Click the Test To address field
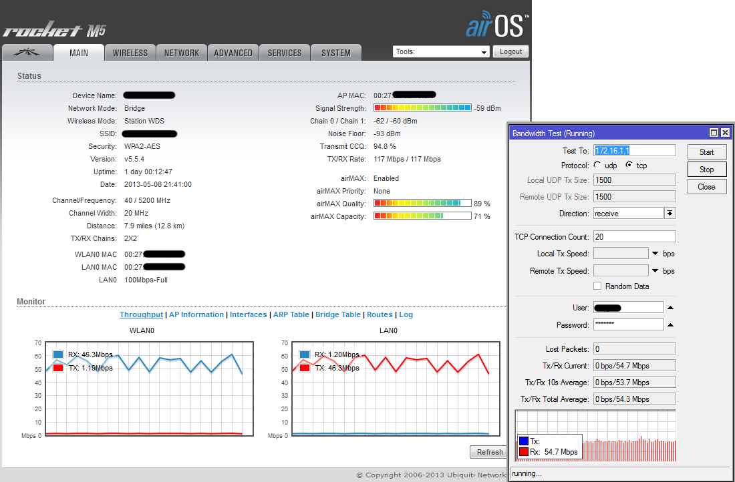This screenshot has height=482, width=735. 634,151
